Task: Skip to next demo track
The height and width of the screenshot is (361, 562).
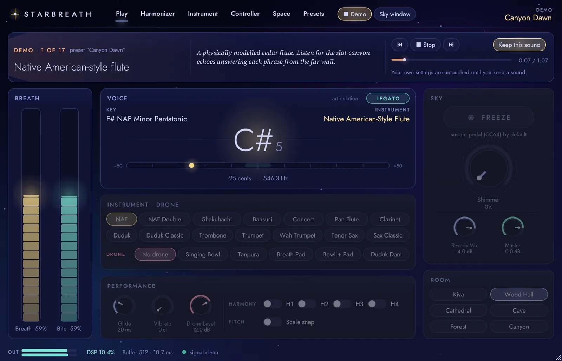Action: (x=451, y=45)
